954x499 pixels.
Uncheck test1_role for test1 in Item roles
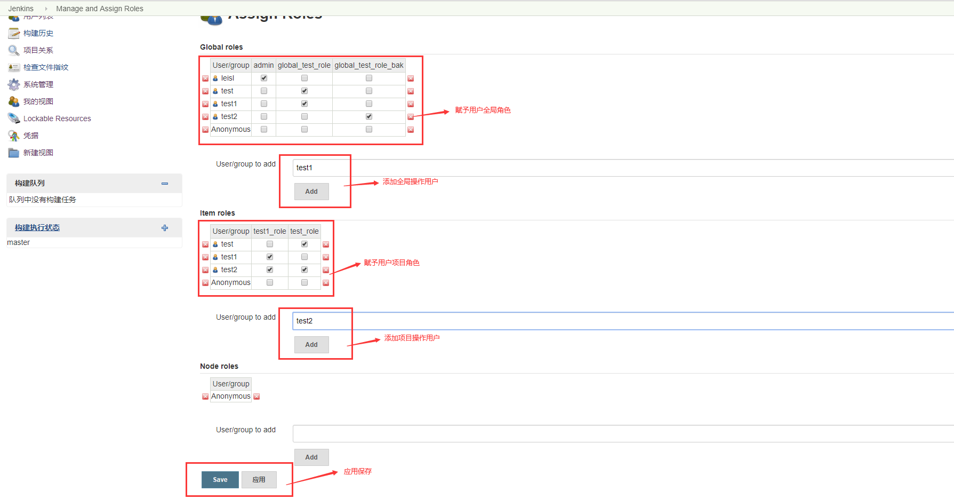270,257
